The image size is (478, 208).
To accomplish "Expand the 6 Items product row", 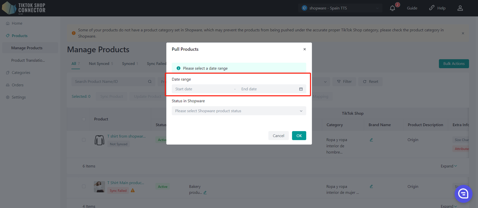I will click(448, 166).
